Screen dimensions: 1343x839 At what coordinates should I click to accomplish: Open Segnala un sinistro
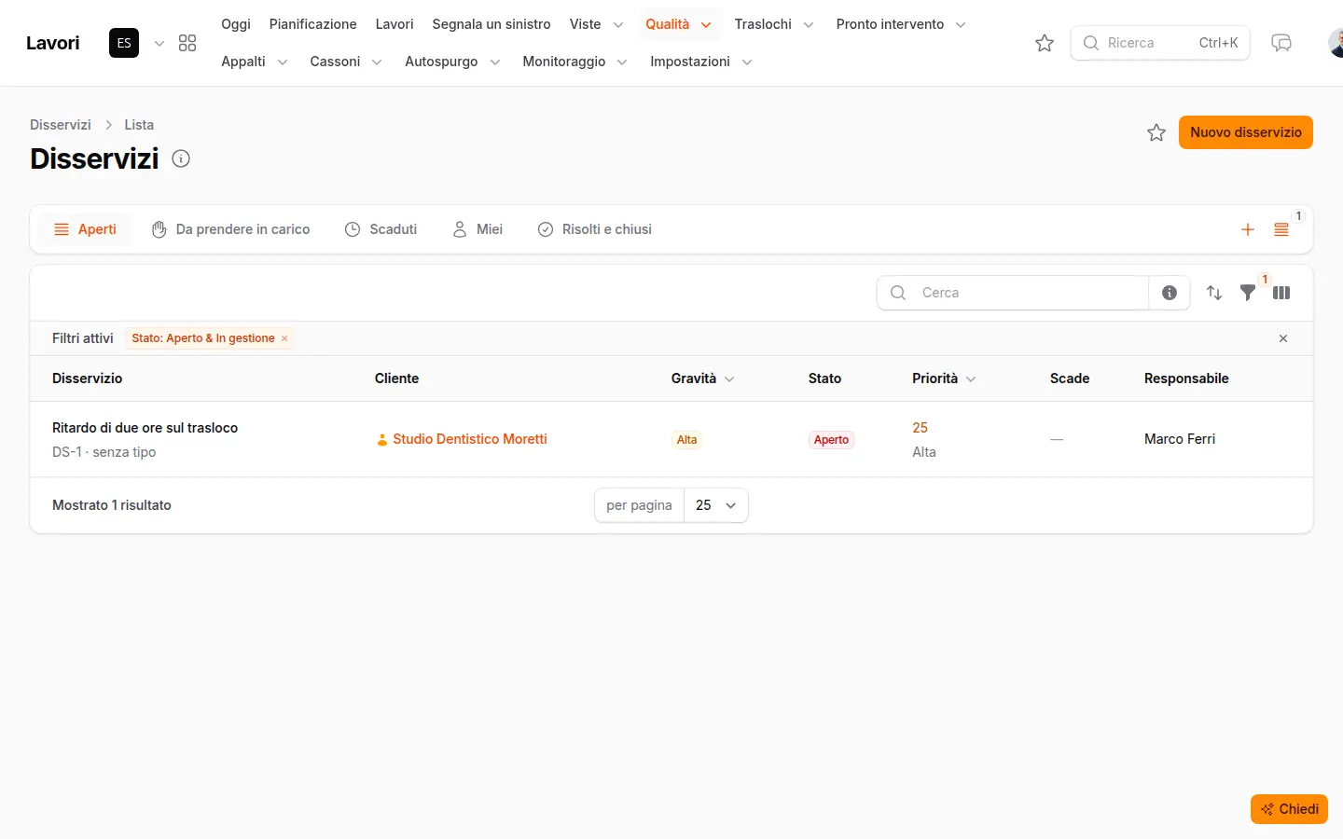coord(492,24)
